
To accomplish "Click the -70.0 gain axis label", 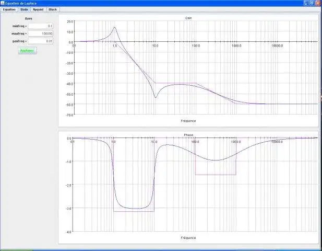I will [69, 115].
